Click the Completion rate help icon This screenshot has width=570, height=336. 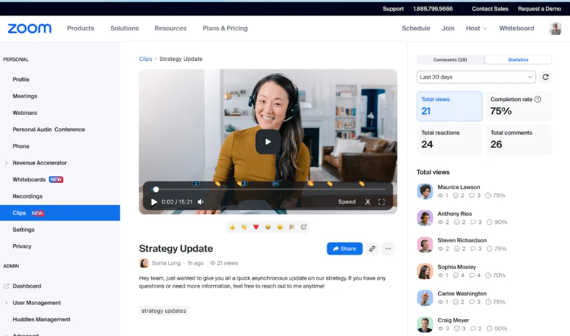(x=538, y=99)
